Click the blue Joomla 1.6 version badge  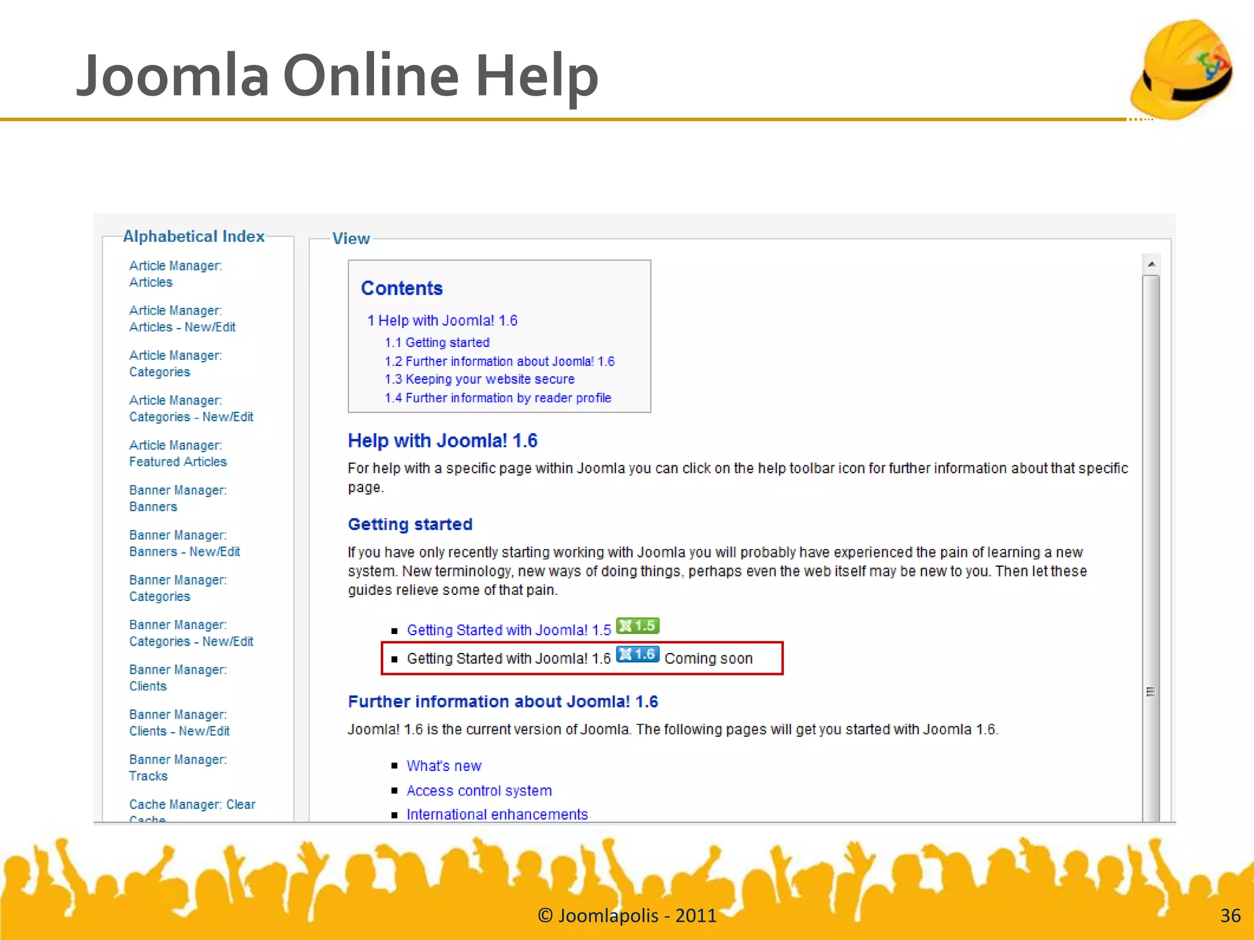(637, 655)
